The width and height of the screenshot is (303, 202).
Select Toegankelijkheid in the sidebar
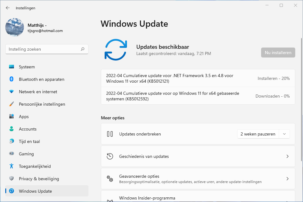[x=35, y=166]
